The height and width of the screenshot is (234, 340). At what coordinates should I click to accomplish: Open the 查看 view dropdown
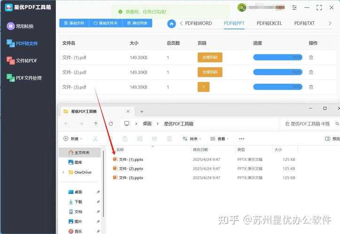(220, 139)
